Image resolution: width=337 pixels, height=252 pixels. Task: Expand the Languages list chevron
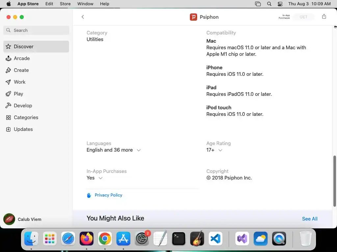139,150
